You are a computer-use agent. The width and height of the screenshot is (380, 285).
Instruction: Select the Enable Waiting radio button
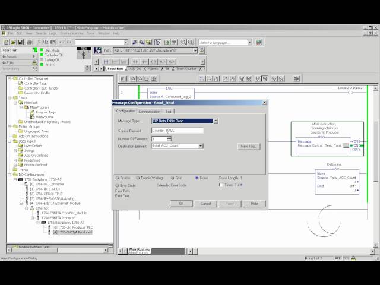[x=138, y=178]
